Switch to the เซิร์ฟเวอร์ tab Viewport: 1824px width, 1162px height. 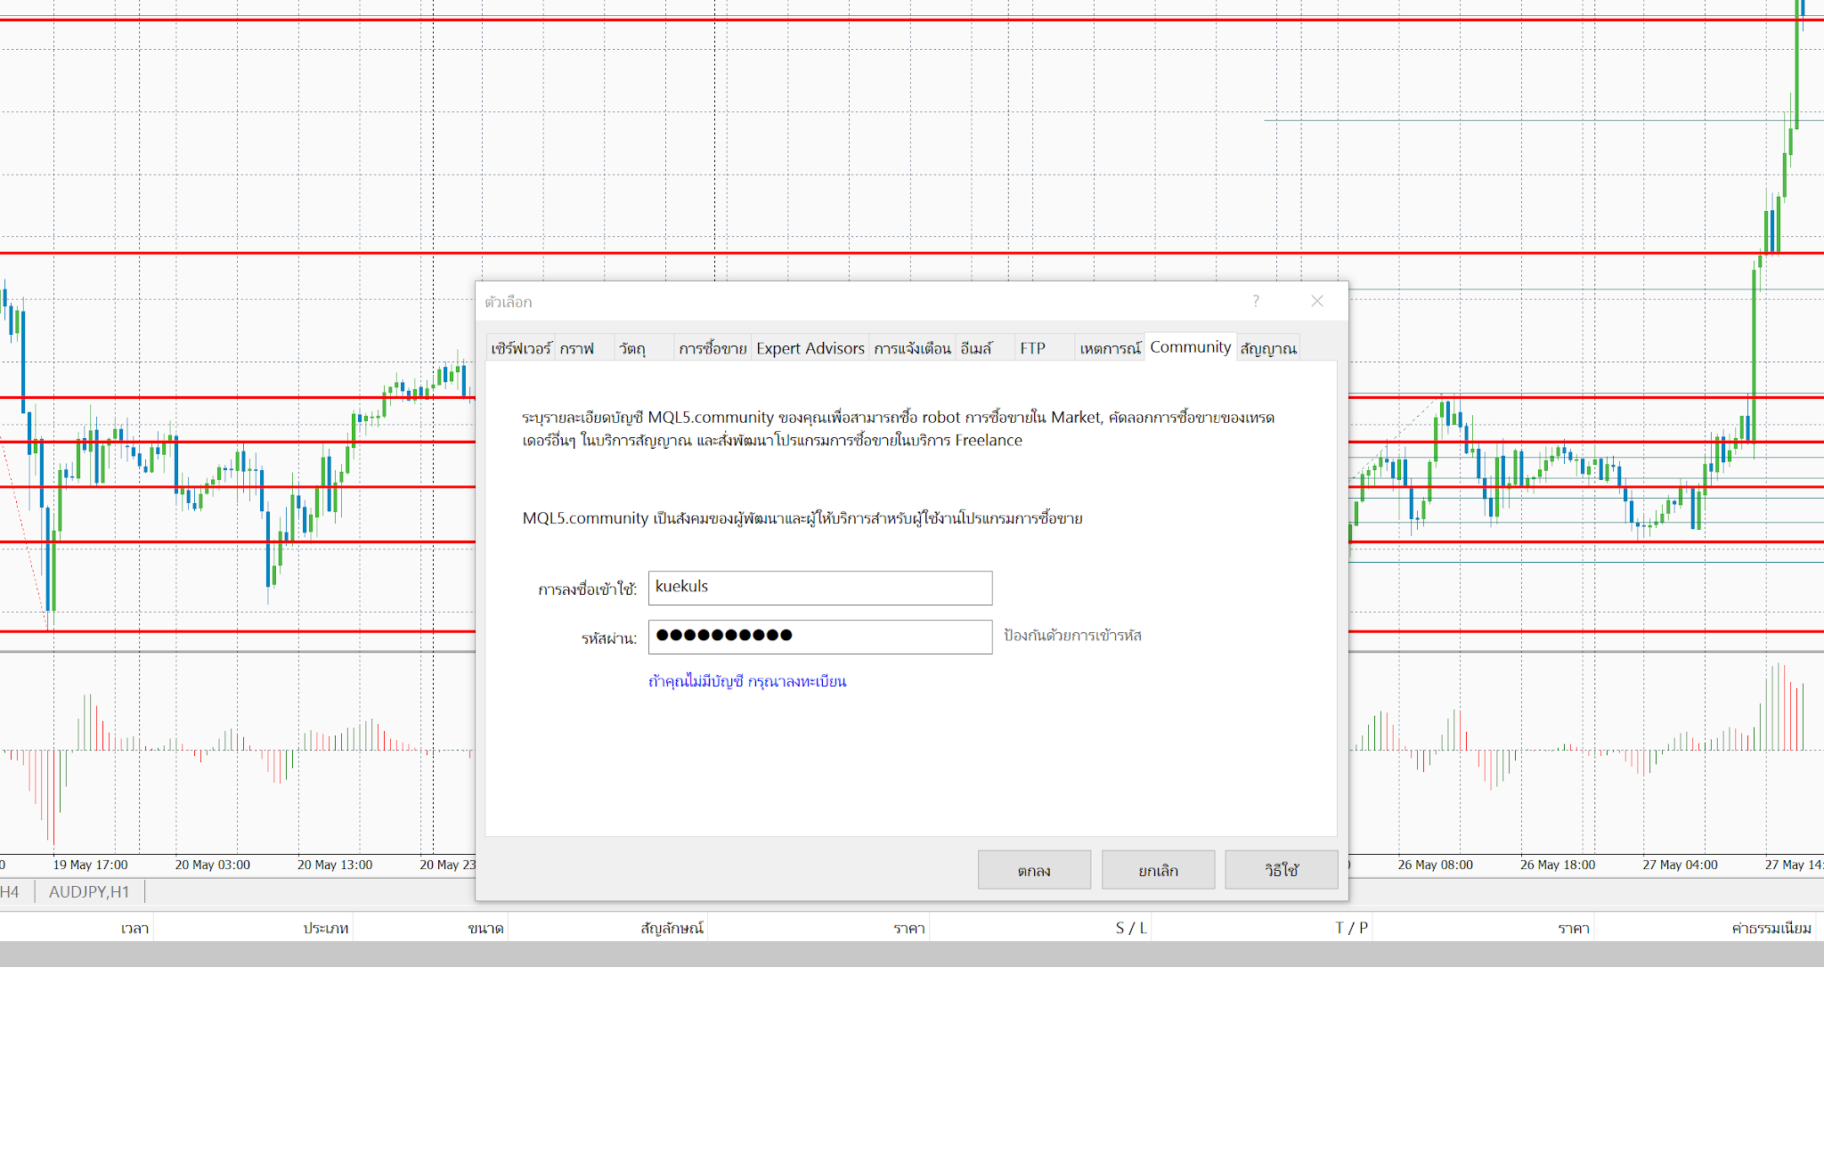[x=521, y=348]
